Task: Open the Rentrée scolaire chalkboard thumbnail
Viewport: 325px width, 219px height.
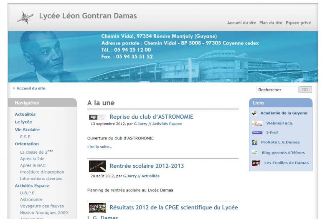Action: [x=97, y=166]
